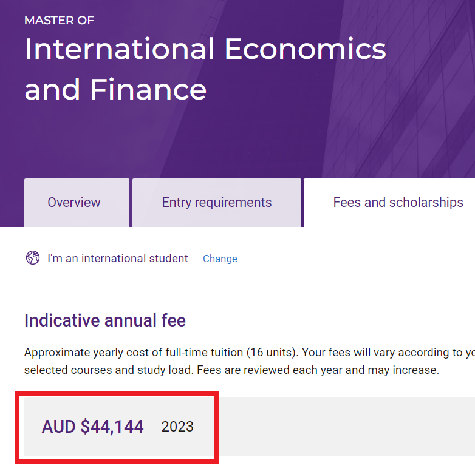Image resolution: width=475 pixels, height=474 pixels.
Task: Click the Indicative annual fee heading
Action: (x=105, y=320)
